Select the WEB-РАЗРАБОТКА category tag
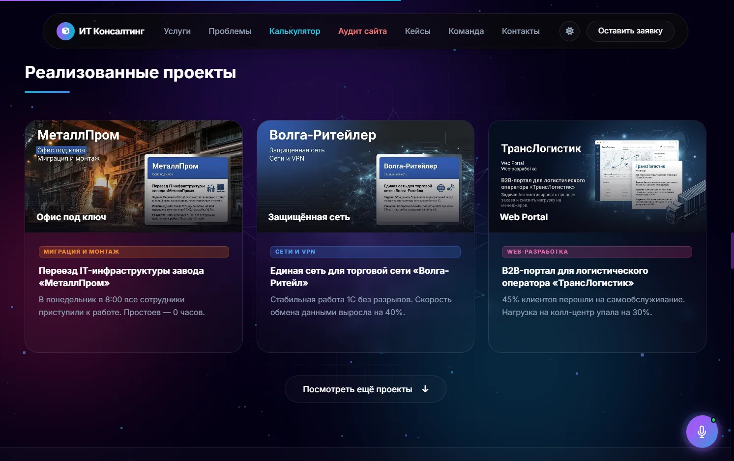734x461 pixels. pyautogui.click(x=597, y=252)
